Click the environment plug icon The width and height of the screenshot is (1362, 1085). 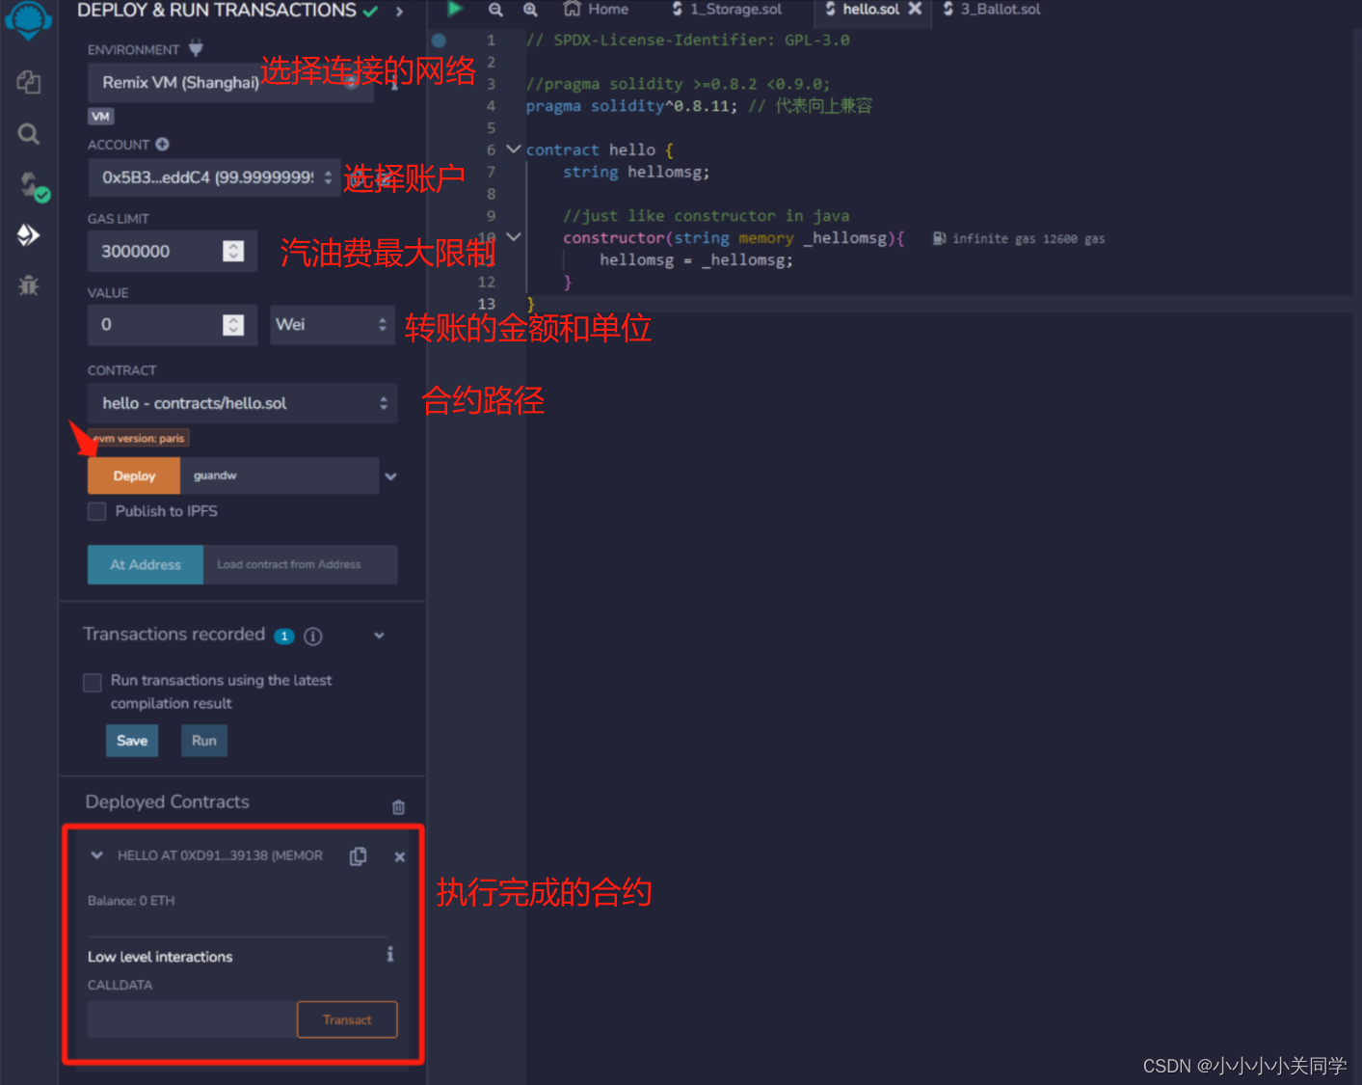(x=196, y=48)
